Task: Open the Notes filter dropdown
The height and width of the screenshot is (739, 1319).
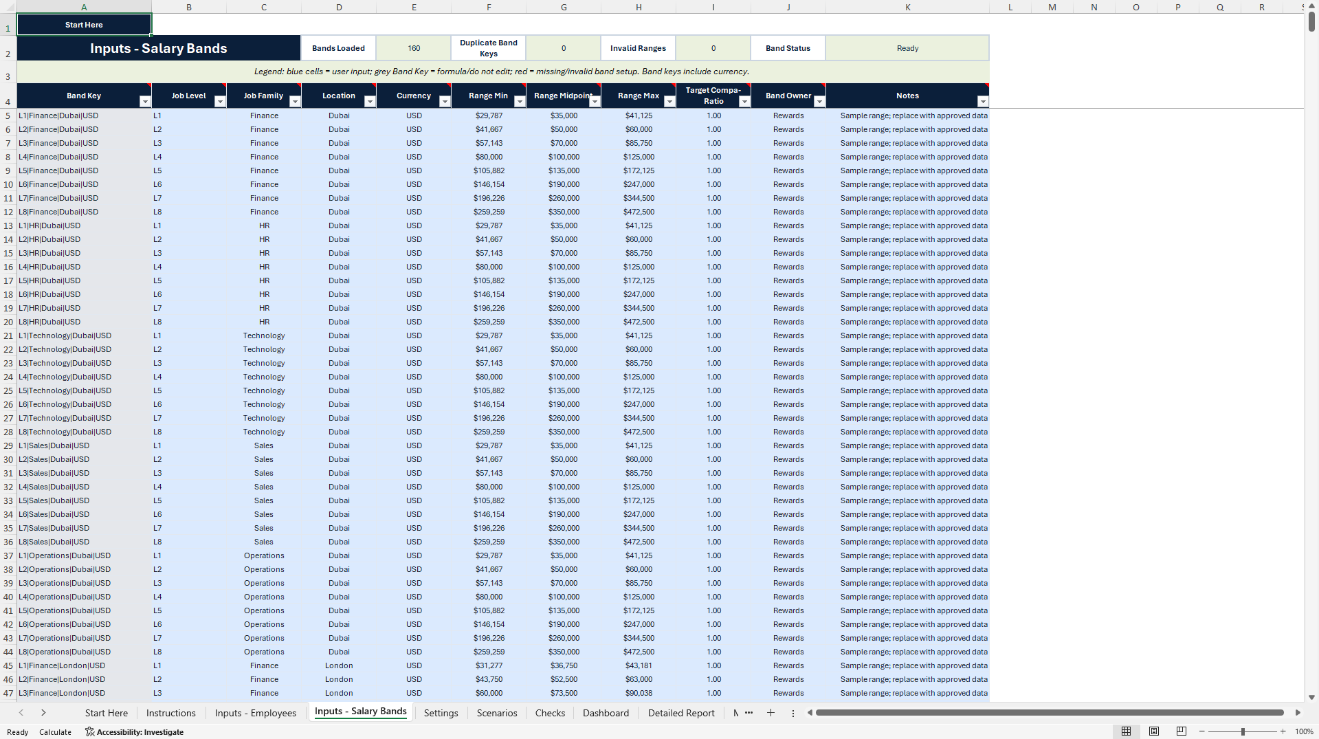Action: 983,102
